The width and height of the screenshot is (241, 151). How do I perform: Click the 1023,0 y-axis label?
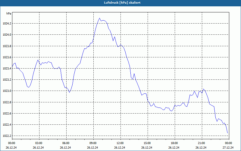click(x=7, y=91)
